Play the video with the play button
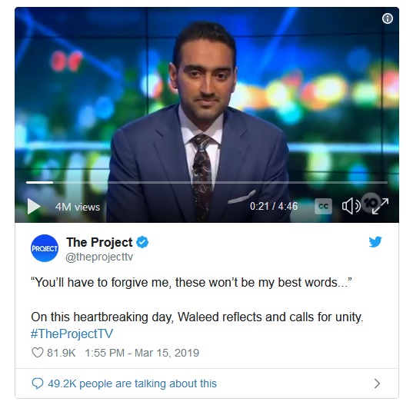The height and width of the screenshot is (405, 413). click(34, 206)
